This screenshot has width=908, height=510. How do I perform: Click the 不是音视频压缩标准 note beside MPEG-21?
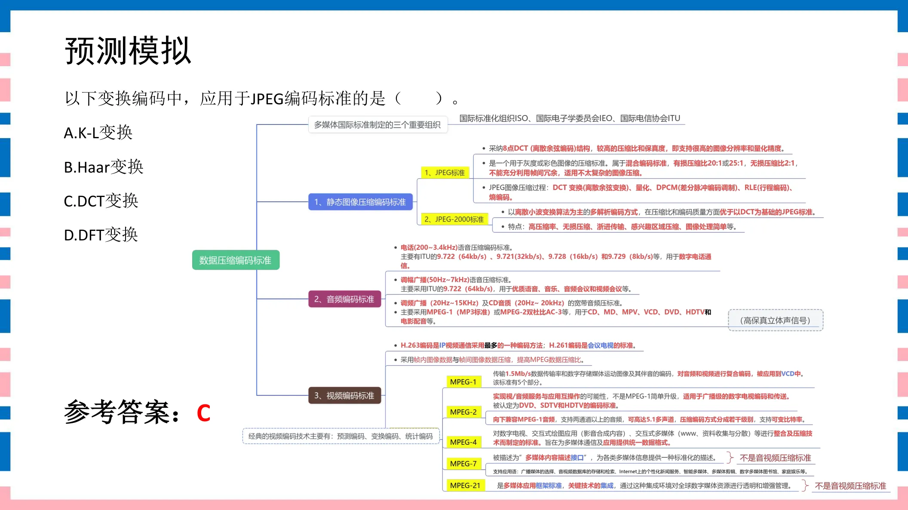tap(850, 486)
